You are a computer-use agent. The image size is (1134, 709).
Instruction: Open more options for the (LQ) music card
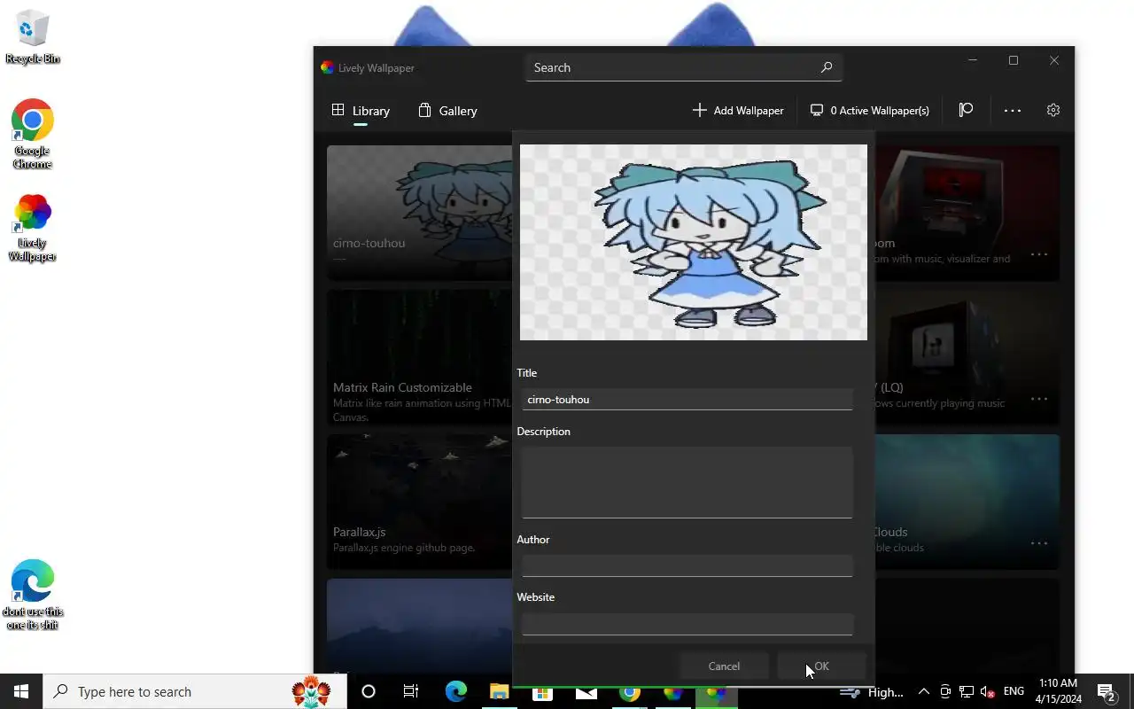click(x=1039, y=400)
